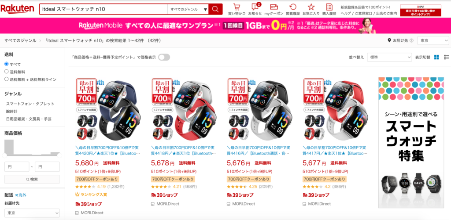The image size is (451, 220).
Task: Click the right handle of price slider
Action: (x=59, y=155)
